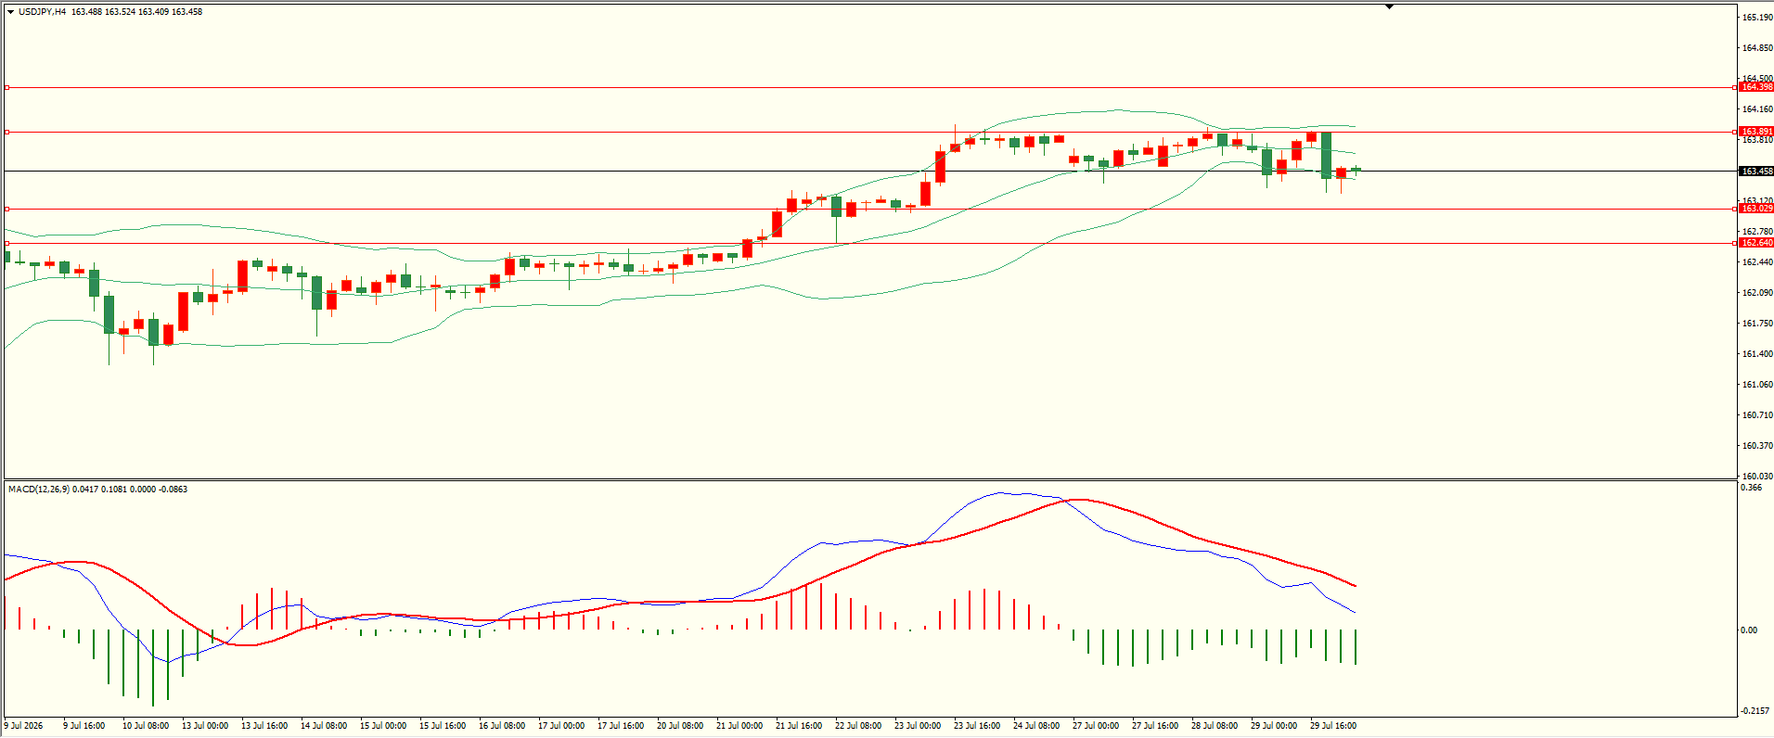
Task: Click the 160.030 value on price scale
Action: (x=1757, y=477)
